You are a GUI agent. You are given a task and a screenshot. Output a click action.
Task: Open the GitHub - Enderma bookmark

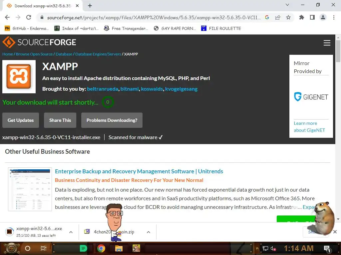(27, 29)
